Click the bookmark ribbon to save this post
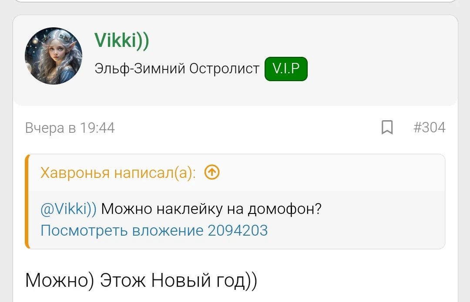This screenshot has width=470, height=302. point(387,128)
